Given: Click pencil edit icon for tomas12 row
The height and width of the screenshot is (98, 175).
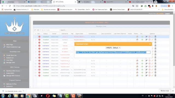Looking at the screenshot, I should 153,39.
